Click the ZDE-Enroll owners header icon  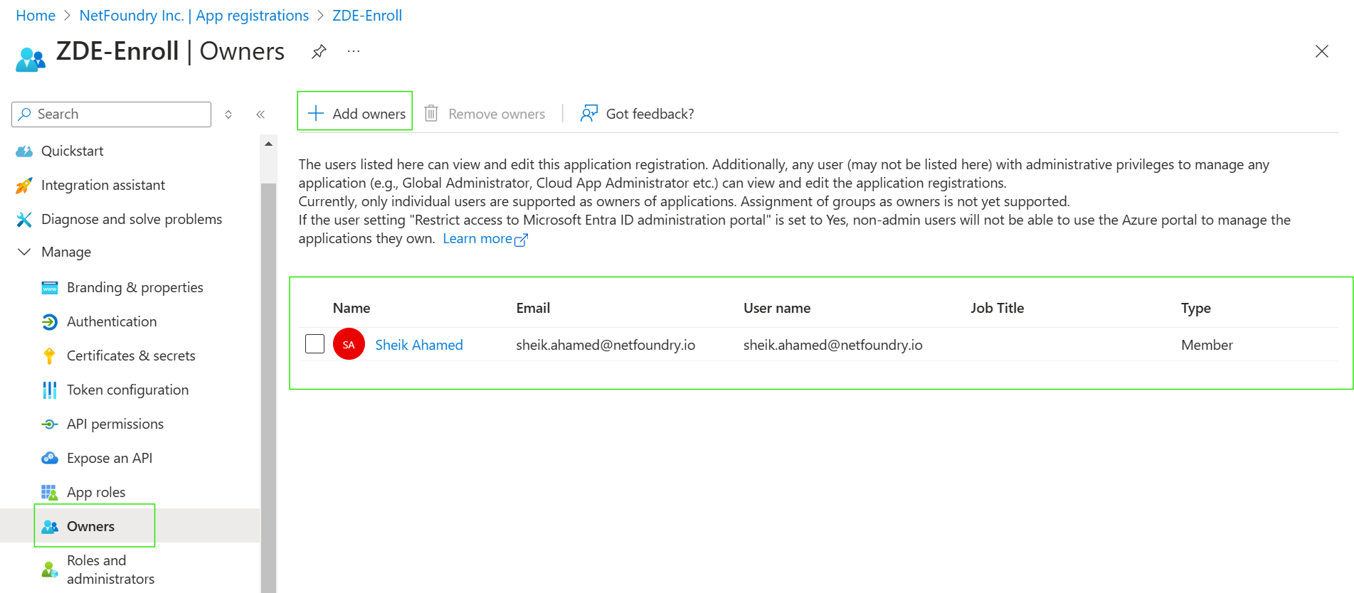click(31, 59)
